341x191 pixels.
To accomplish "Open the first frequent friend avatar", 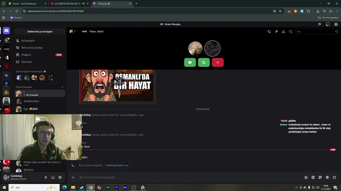I will (19, 78).
